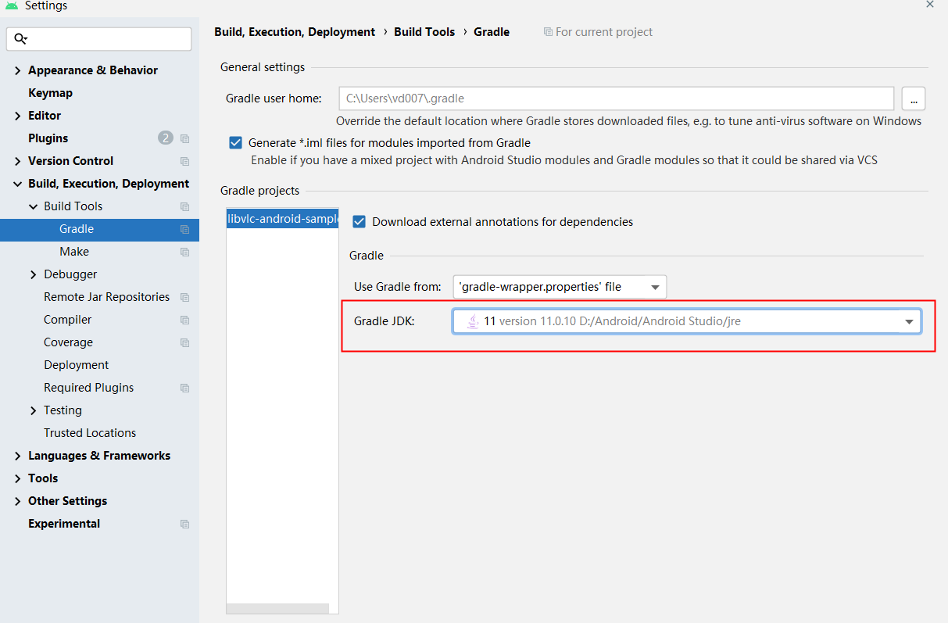Select Plugins in settings tree
Viewport: 948px width, 623px height.
coord(48,138)
